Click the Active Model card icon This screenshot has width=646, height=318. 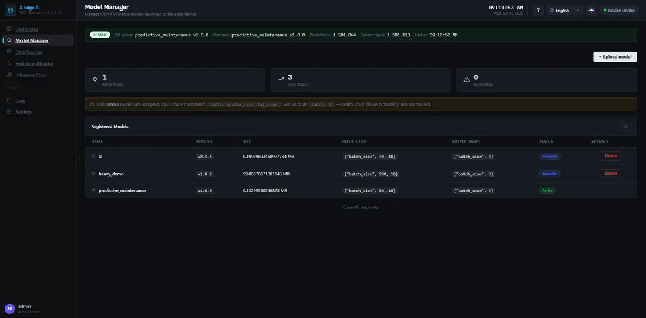click(95, 79)
